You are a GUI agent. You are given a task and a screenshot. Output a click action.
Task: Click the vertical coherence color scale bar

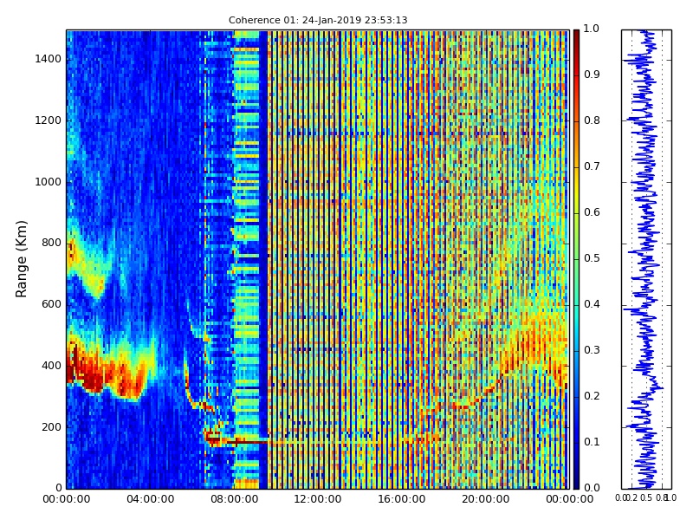click(x=576, y=259)
